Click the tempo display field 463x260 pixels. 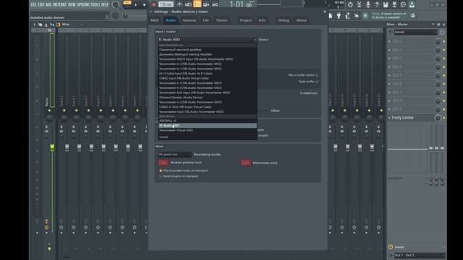pos(166,4)
